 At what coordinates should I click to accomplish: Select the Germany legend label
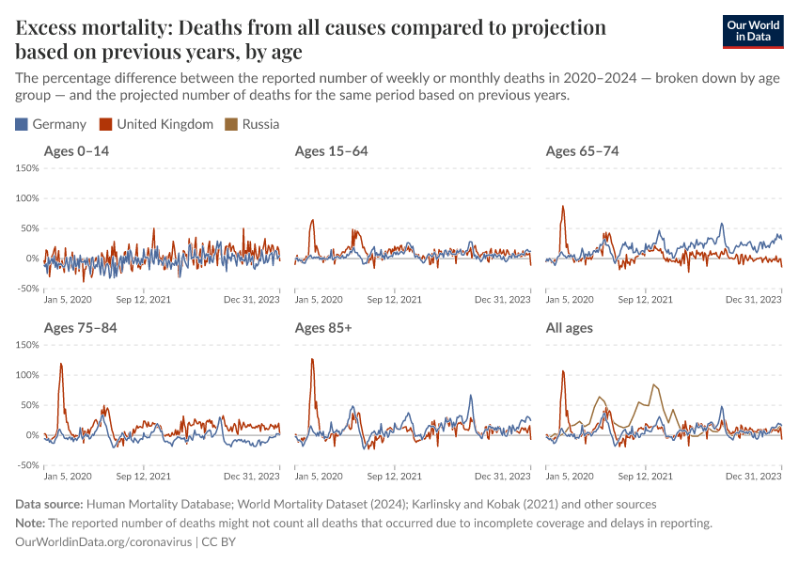(x=59, y=124)
